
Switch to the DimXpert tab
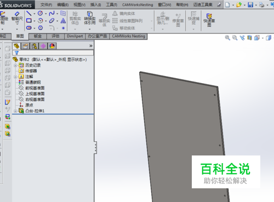[x=75, y=36]
